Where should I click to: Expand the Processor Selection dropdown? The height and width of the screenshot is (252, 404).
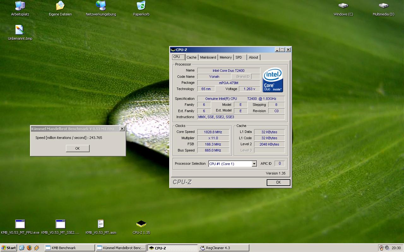tap(254, 164)
